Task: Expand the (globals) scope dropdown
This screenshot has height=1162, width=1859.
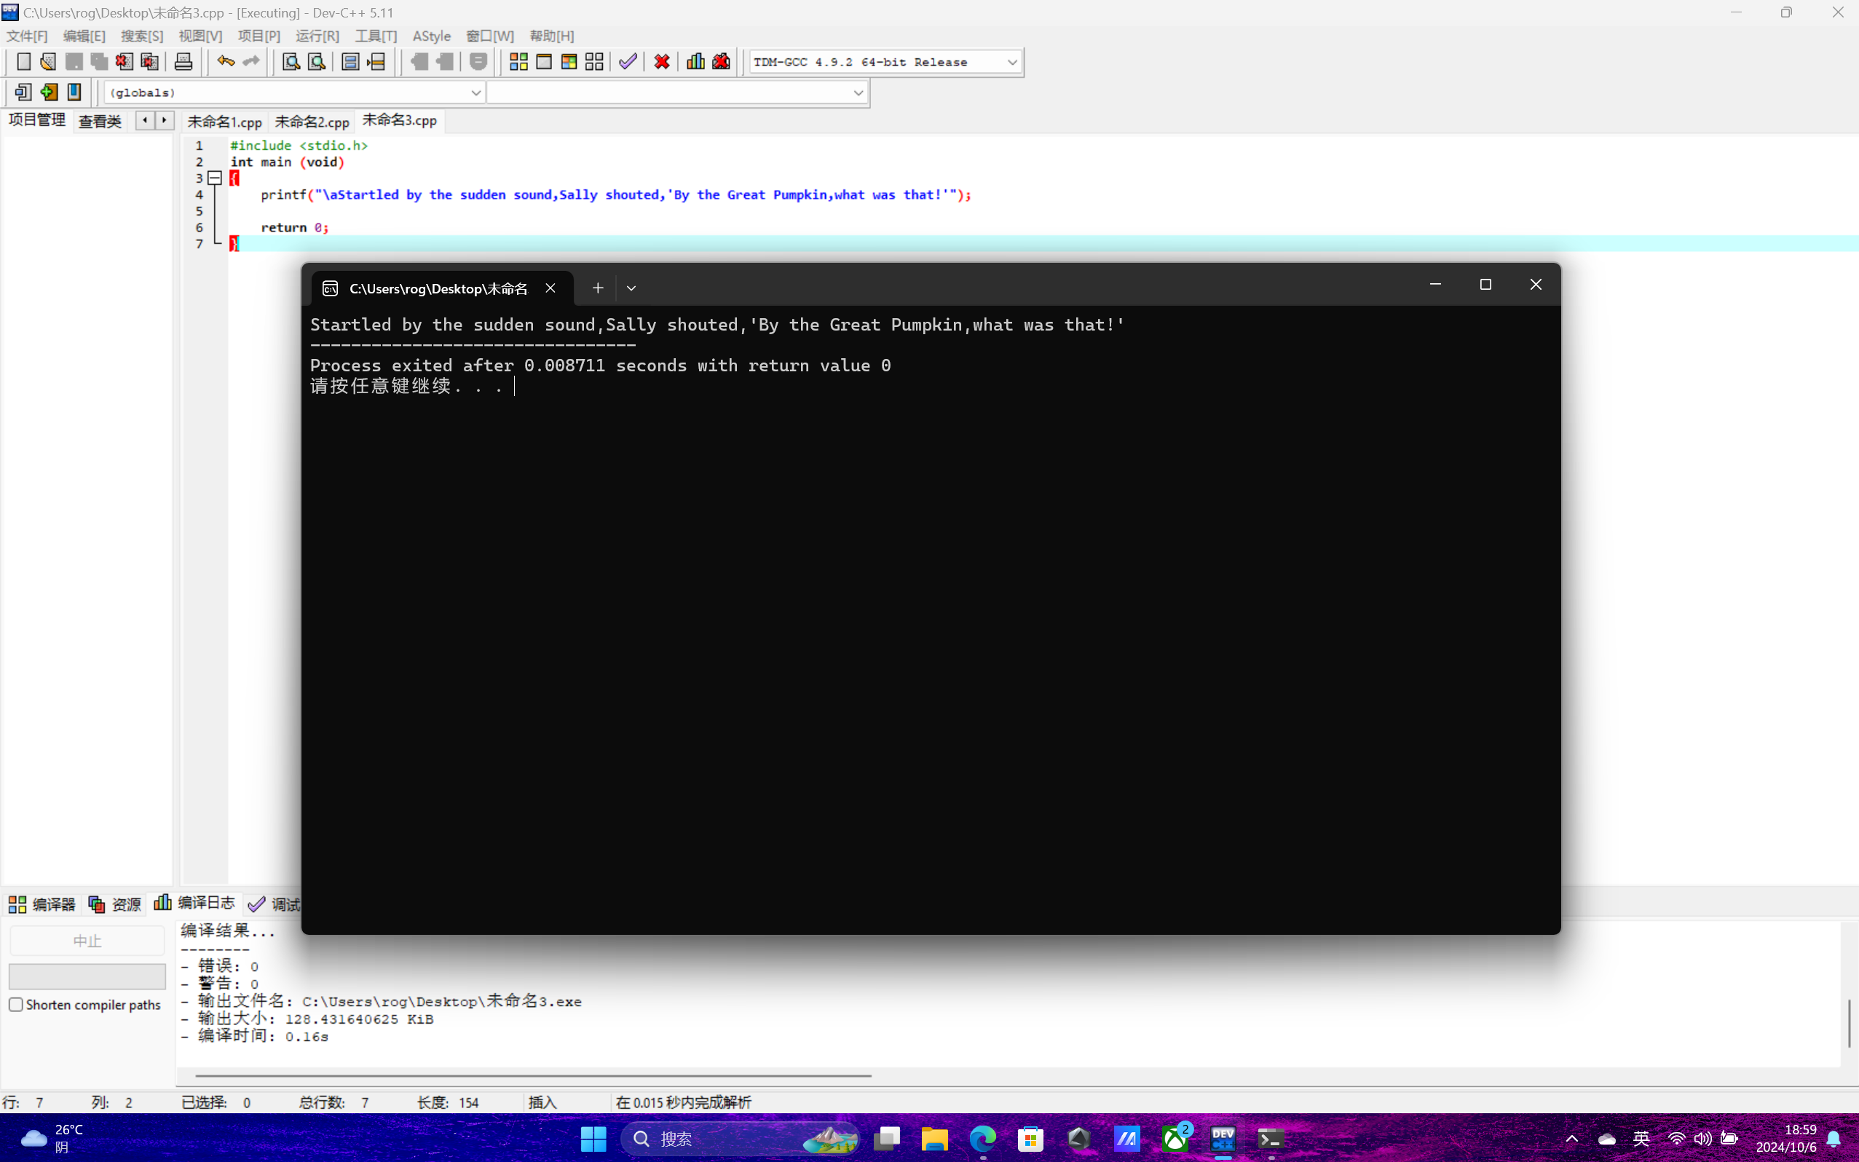Action: pos(475,93)
